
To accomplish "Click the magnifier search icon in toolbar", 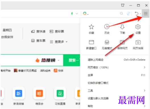I will [x=122, y=13].
